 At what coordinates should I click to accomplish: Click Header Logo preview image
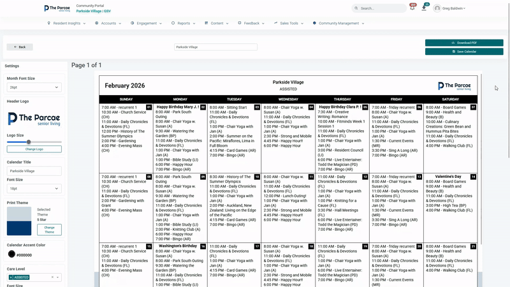(34, 119)
